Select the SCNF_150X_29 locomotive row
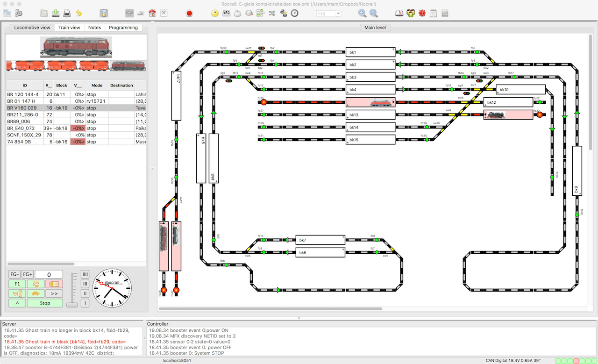 point(77,135)
